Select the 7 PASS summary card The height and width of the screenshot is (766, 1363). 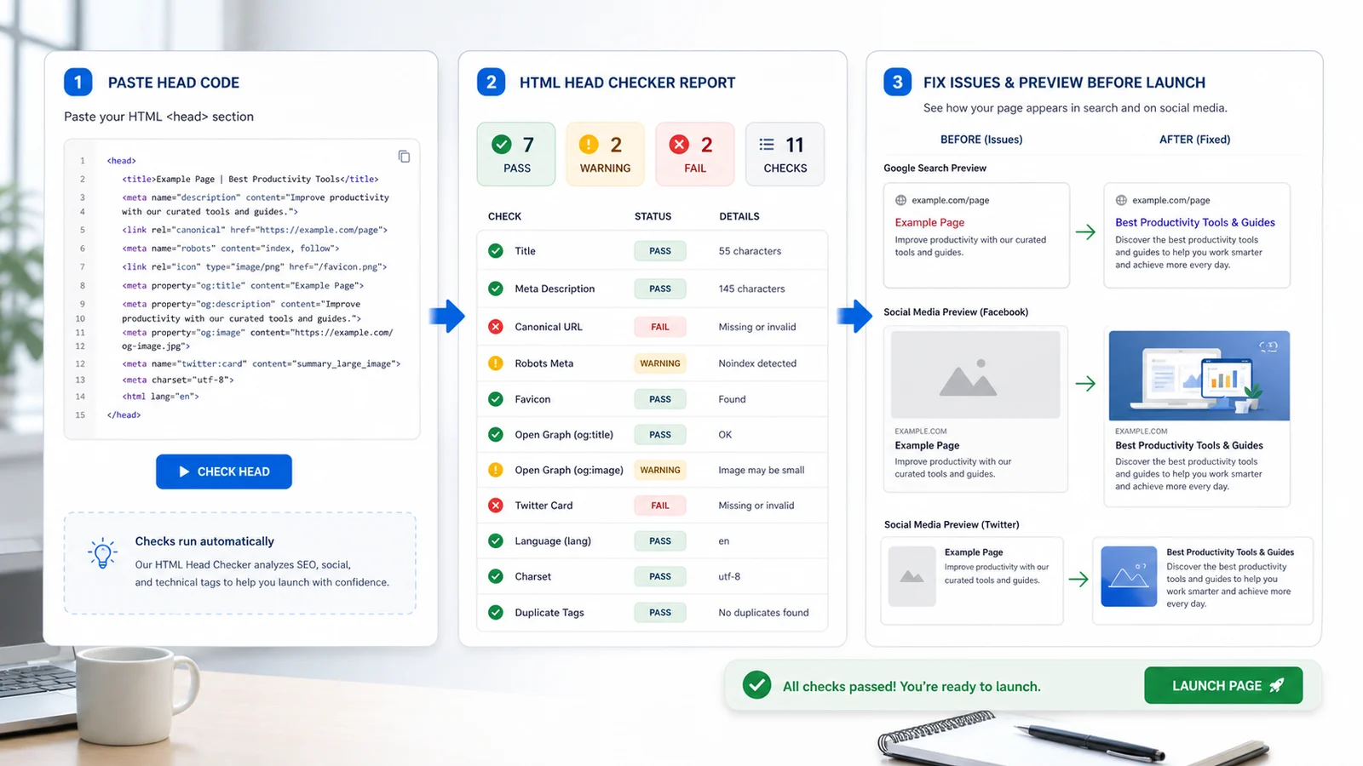click(516, 154)
